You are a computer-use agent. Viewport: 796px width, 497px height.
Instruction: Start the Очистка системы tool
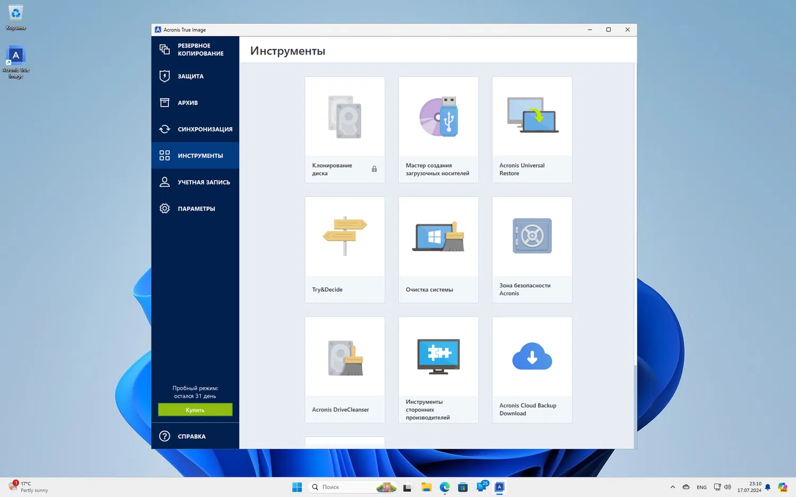(438, 250)
